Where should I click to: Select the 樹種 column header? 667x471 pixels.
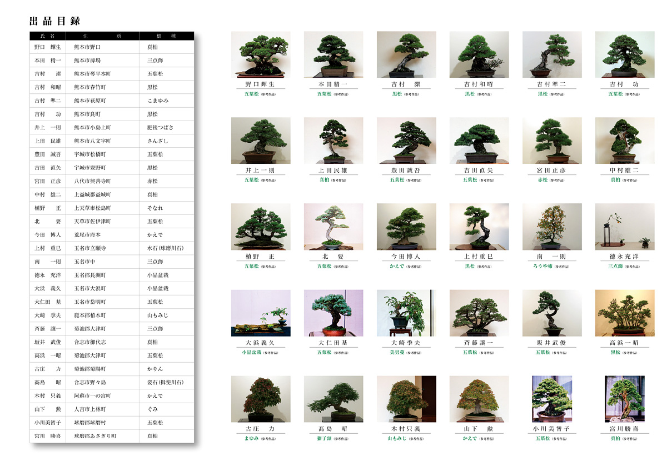[167, 36]
